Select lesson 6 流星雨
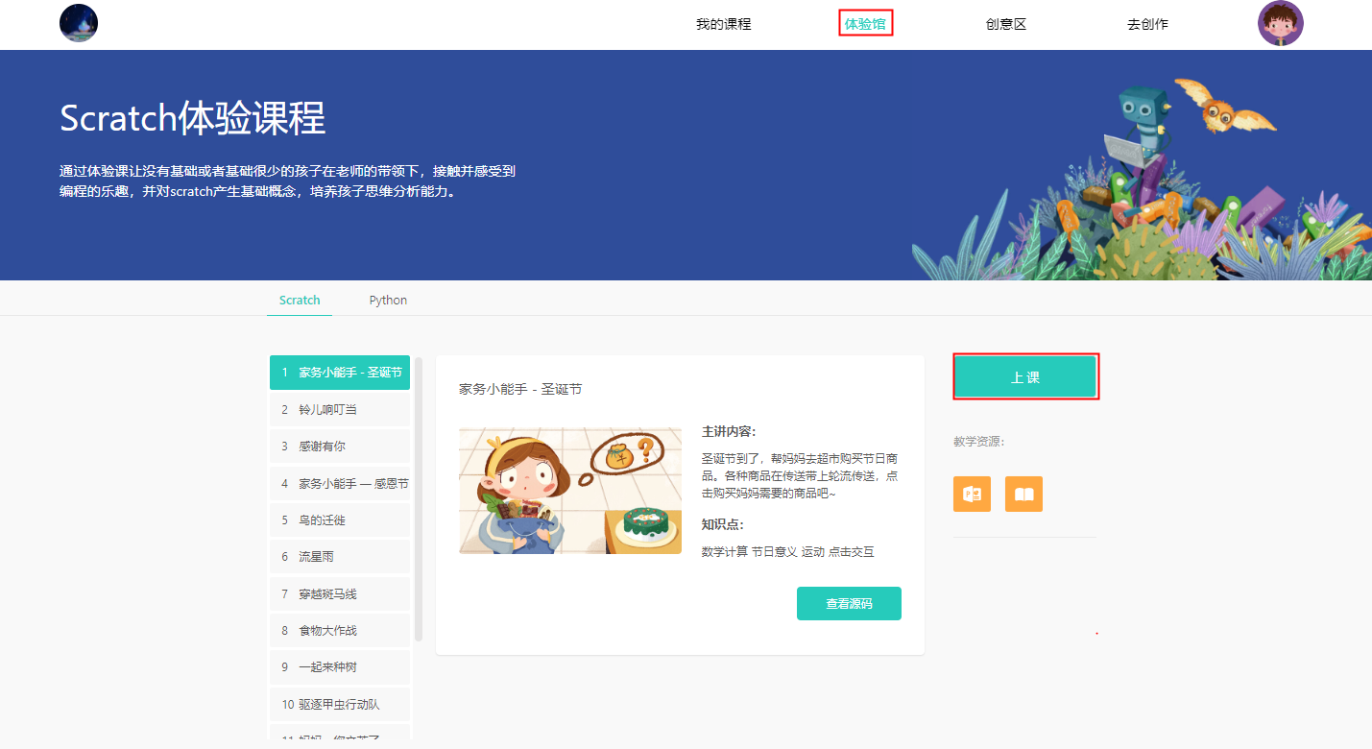Screen dimensions: 1372x749 pyautogui.click(x=340, y=556)
